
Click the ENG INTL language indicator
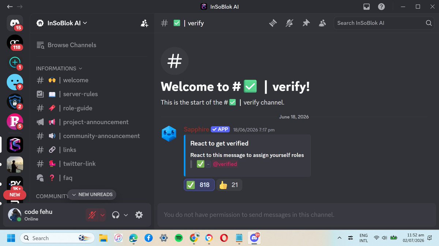click(364, 238)
